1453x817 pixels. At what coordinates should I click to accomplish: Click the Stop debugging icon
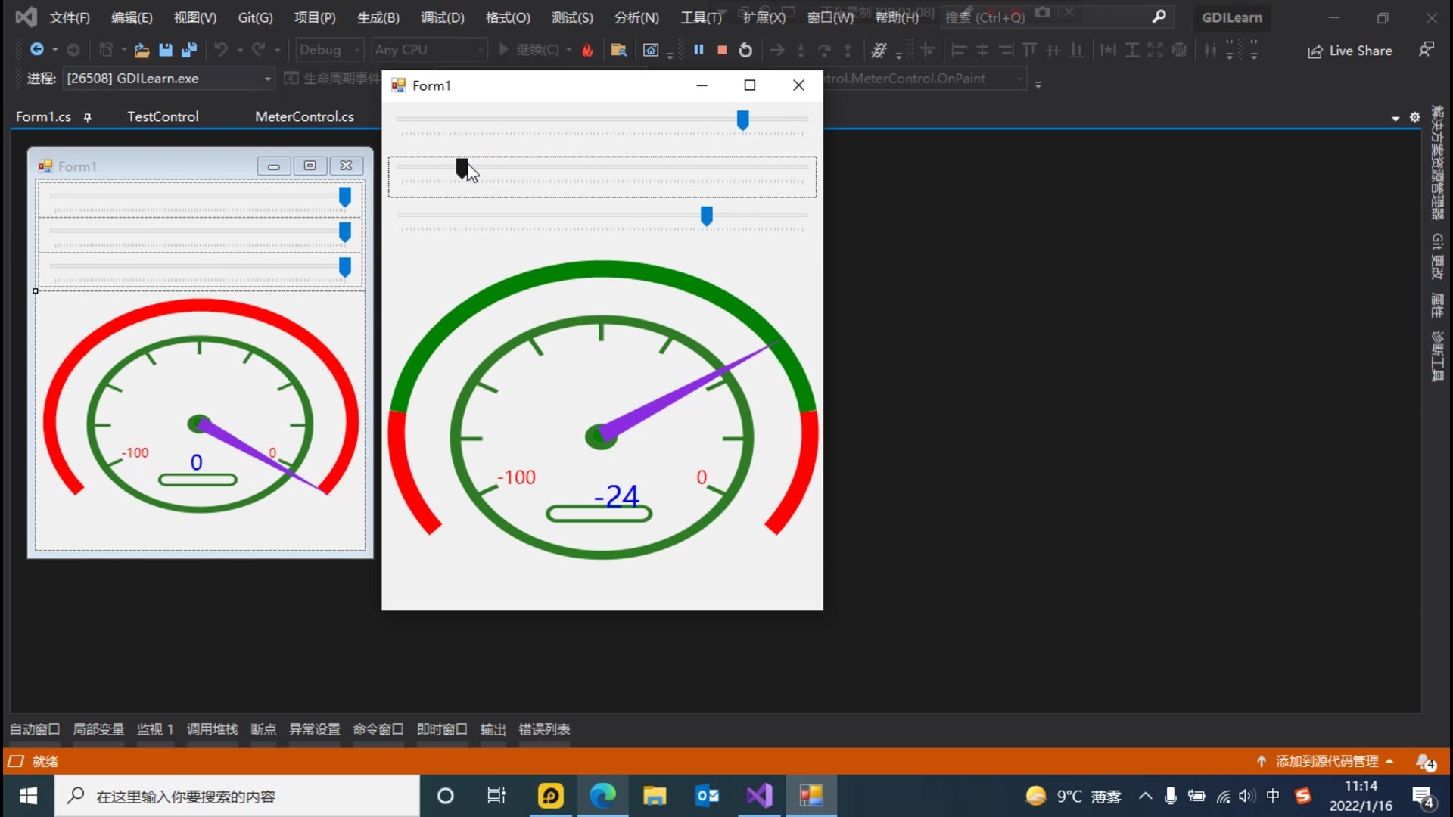(721, 50)
